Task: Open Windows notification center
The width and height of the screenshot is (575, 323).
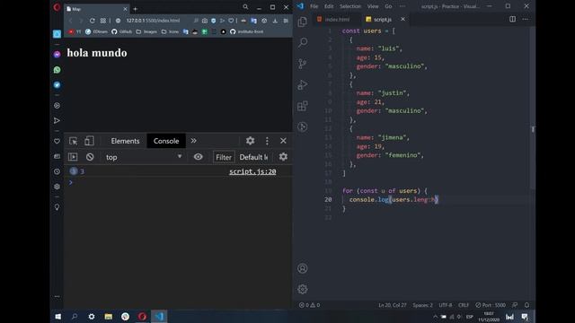Action: 525,317
